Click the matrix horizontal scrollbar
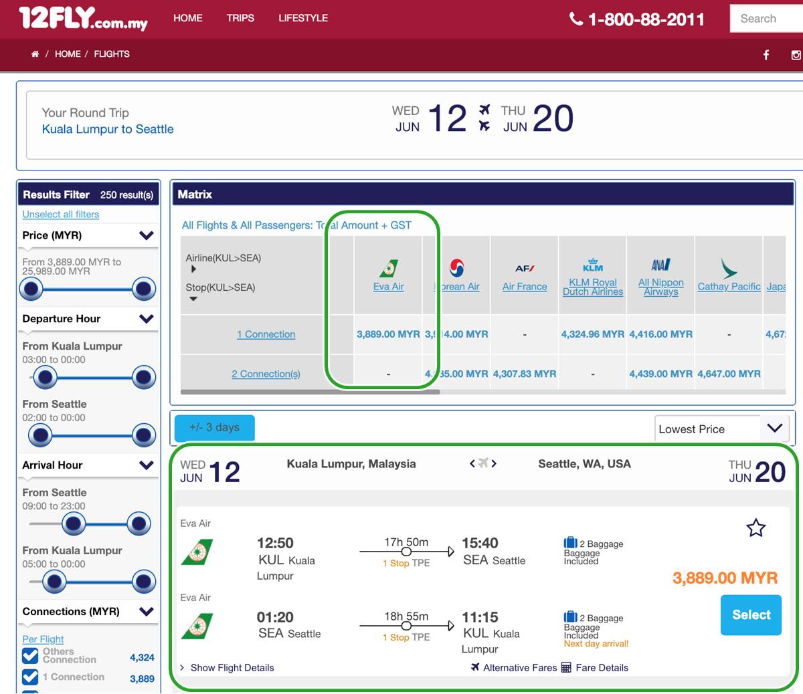 point(310,392)
